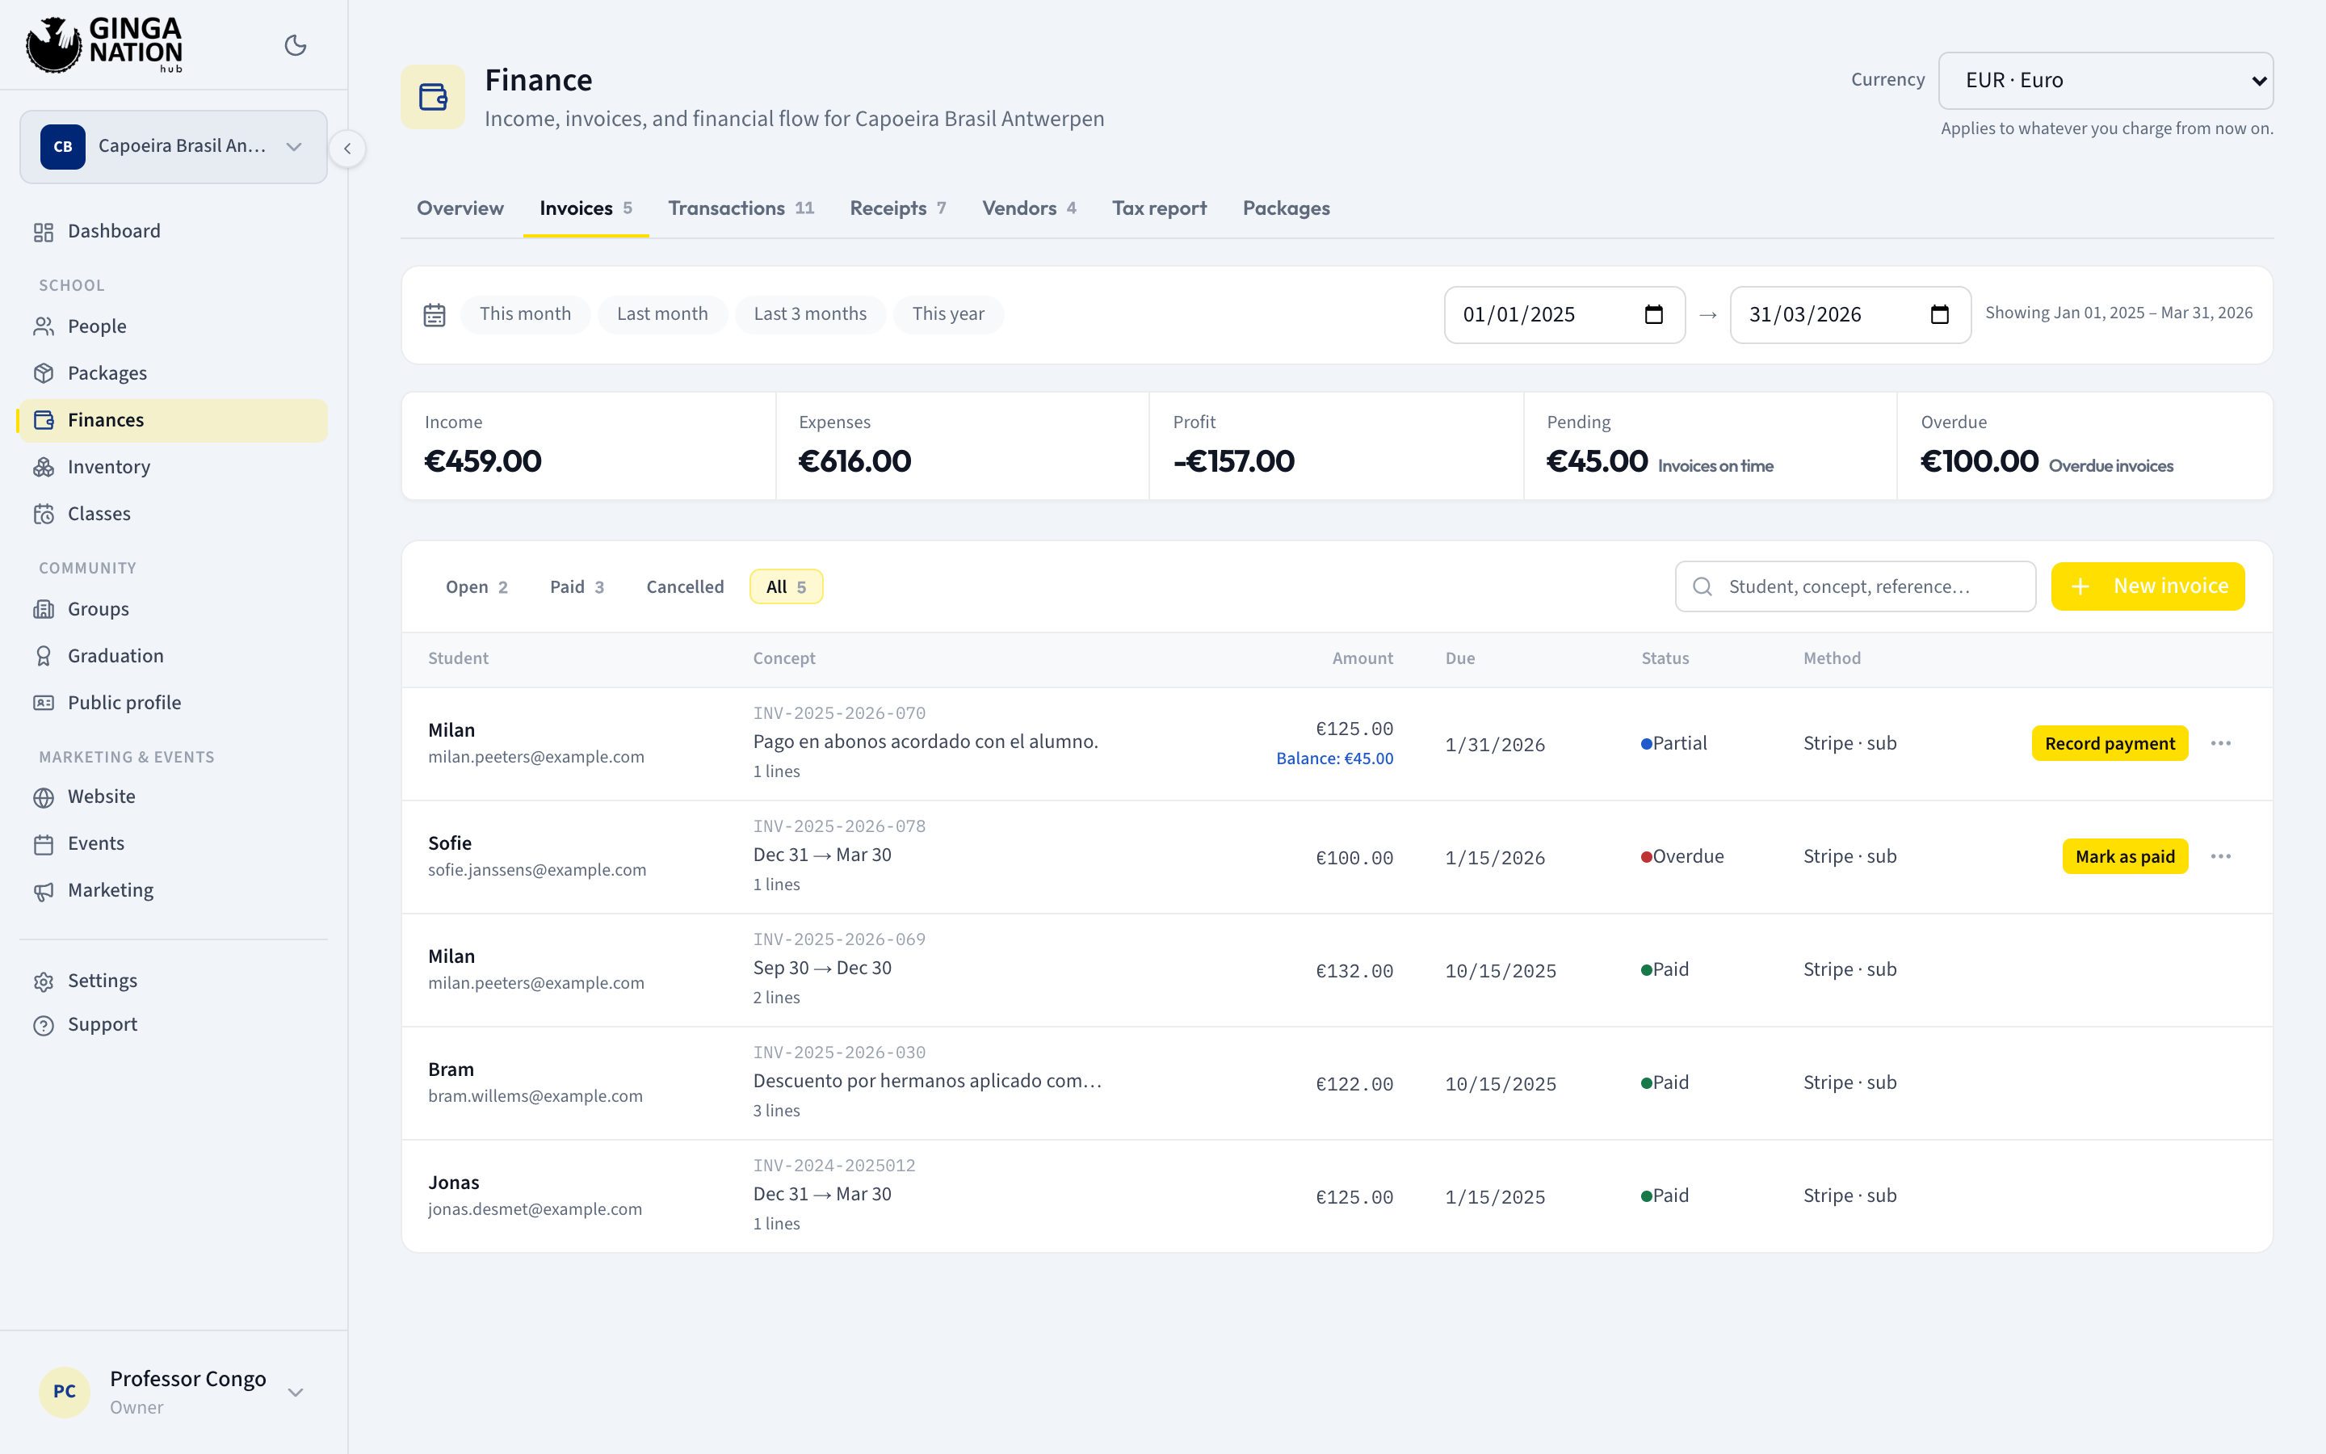Filter invoices by Paid status

577,586
